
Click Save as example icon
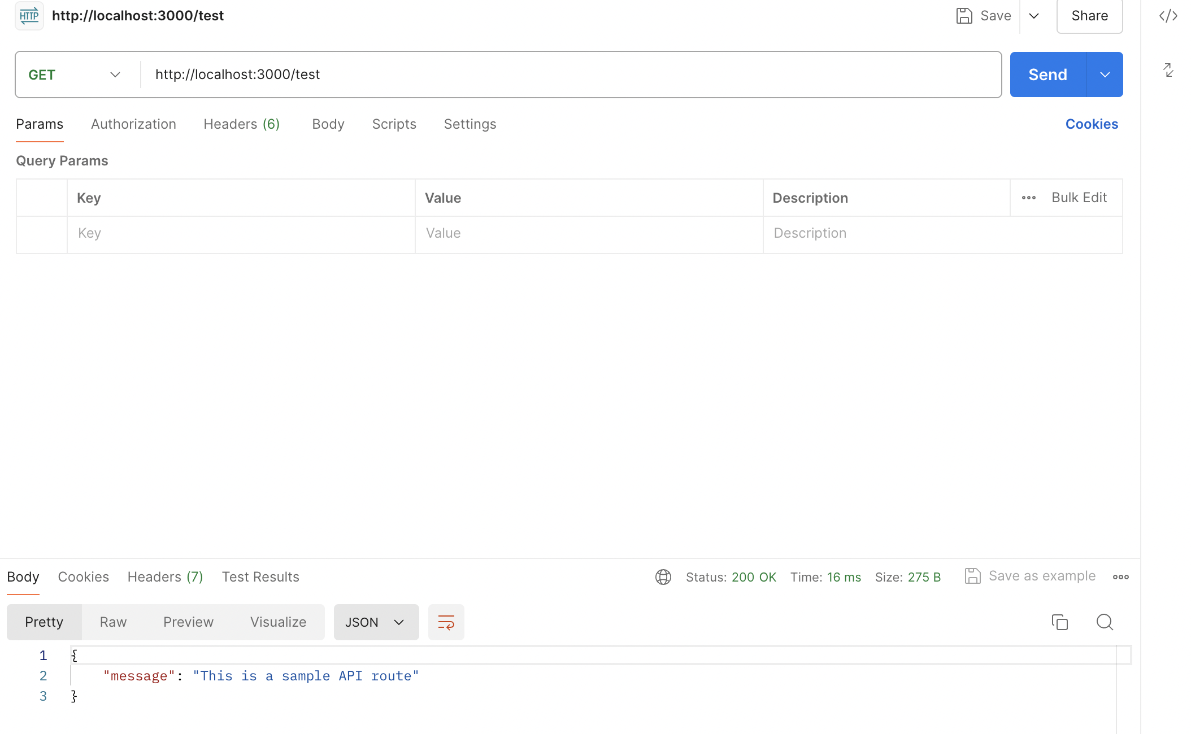point(972,576)
